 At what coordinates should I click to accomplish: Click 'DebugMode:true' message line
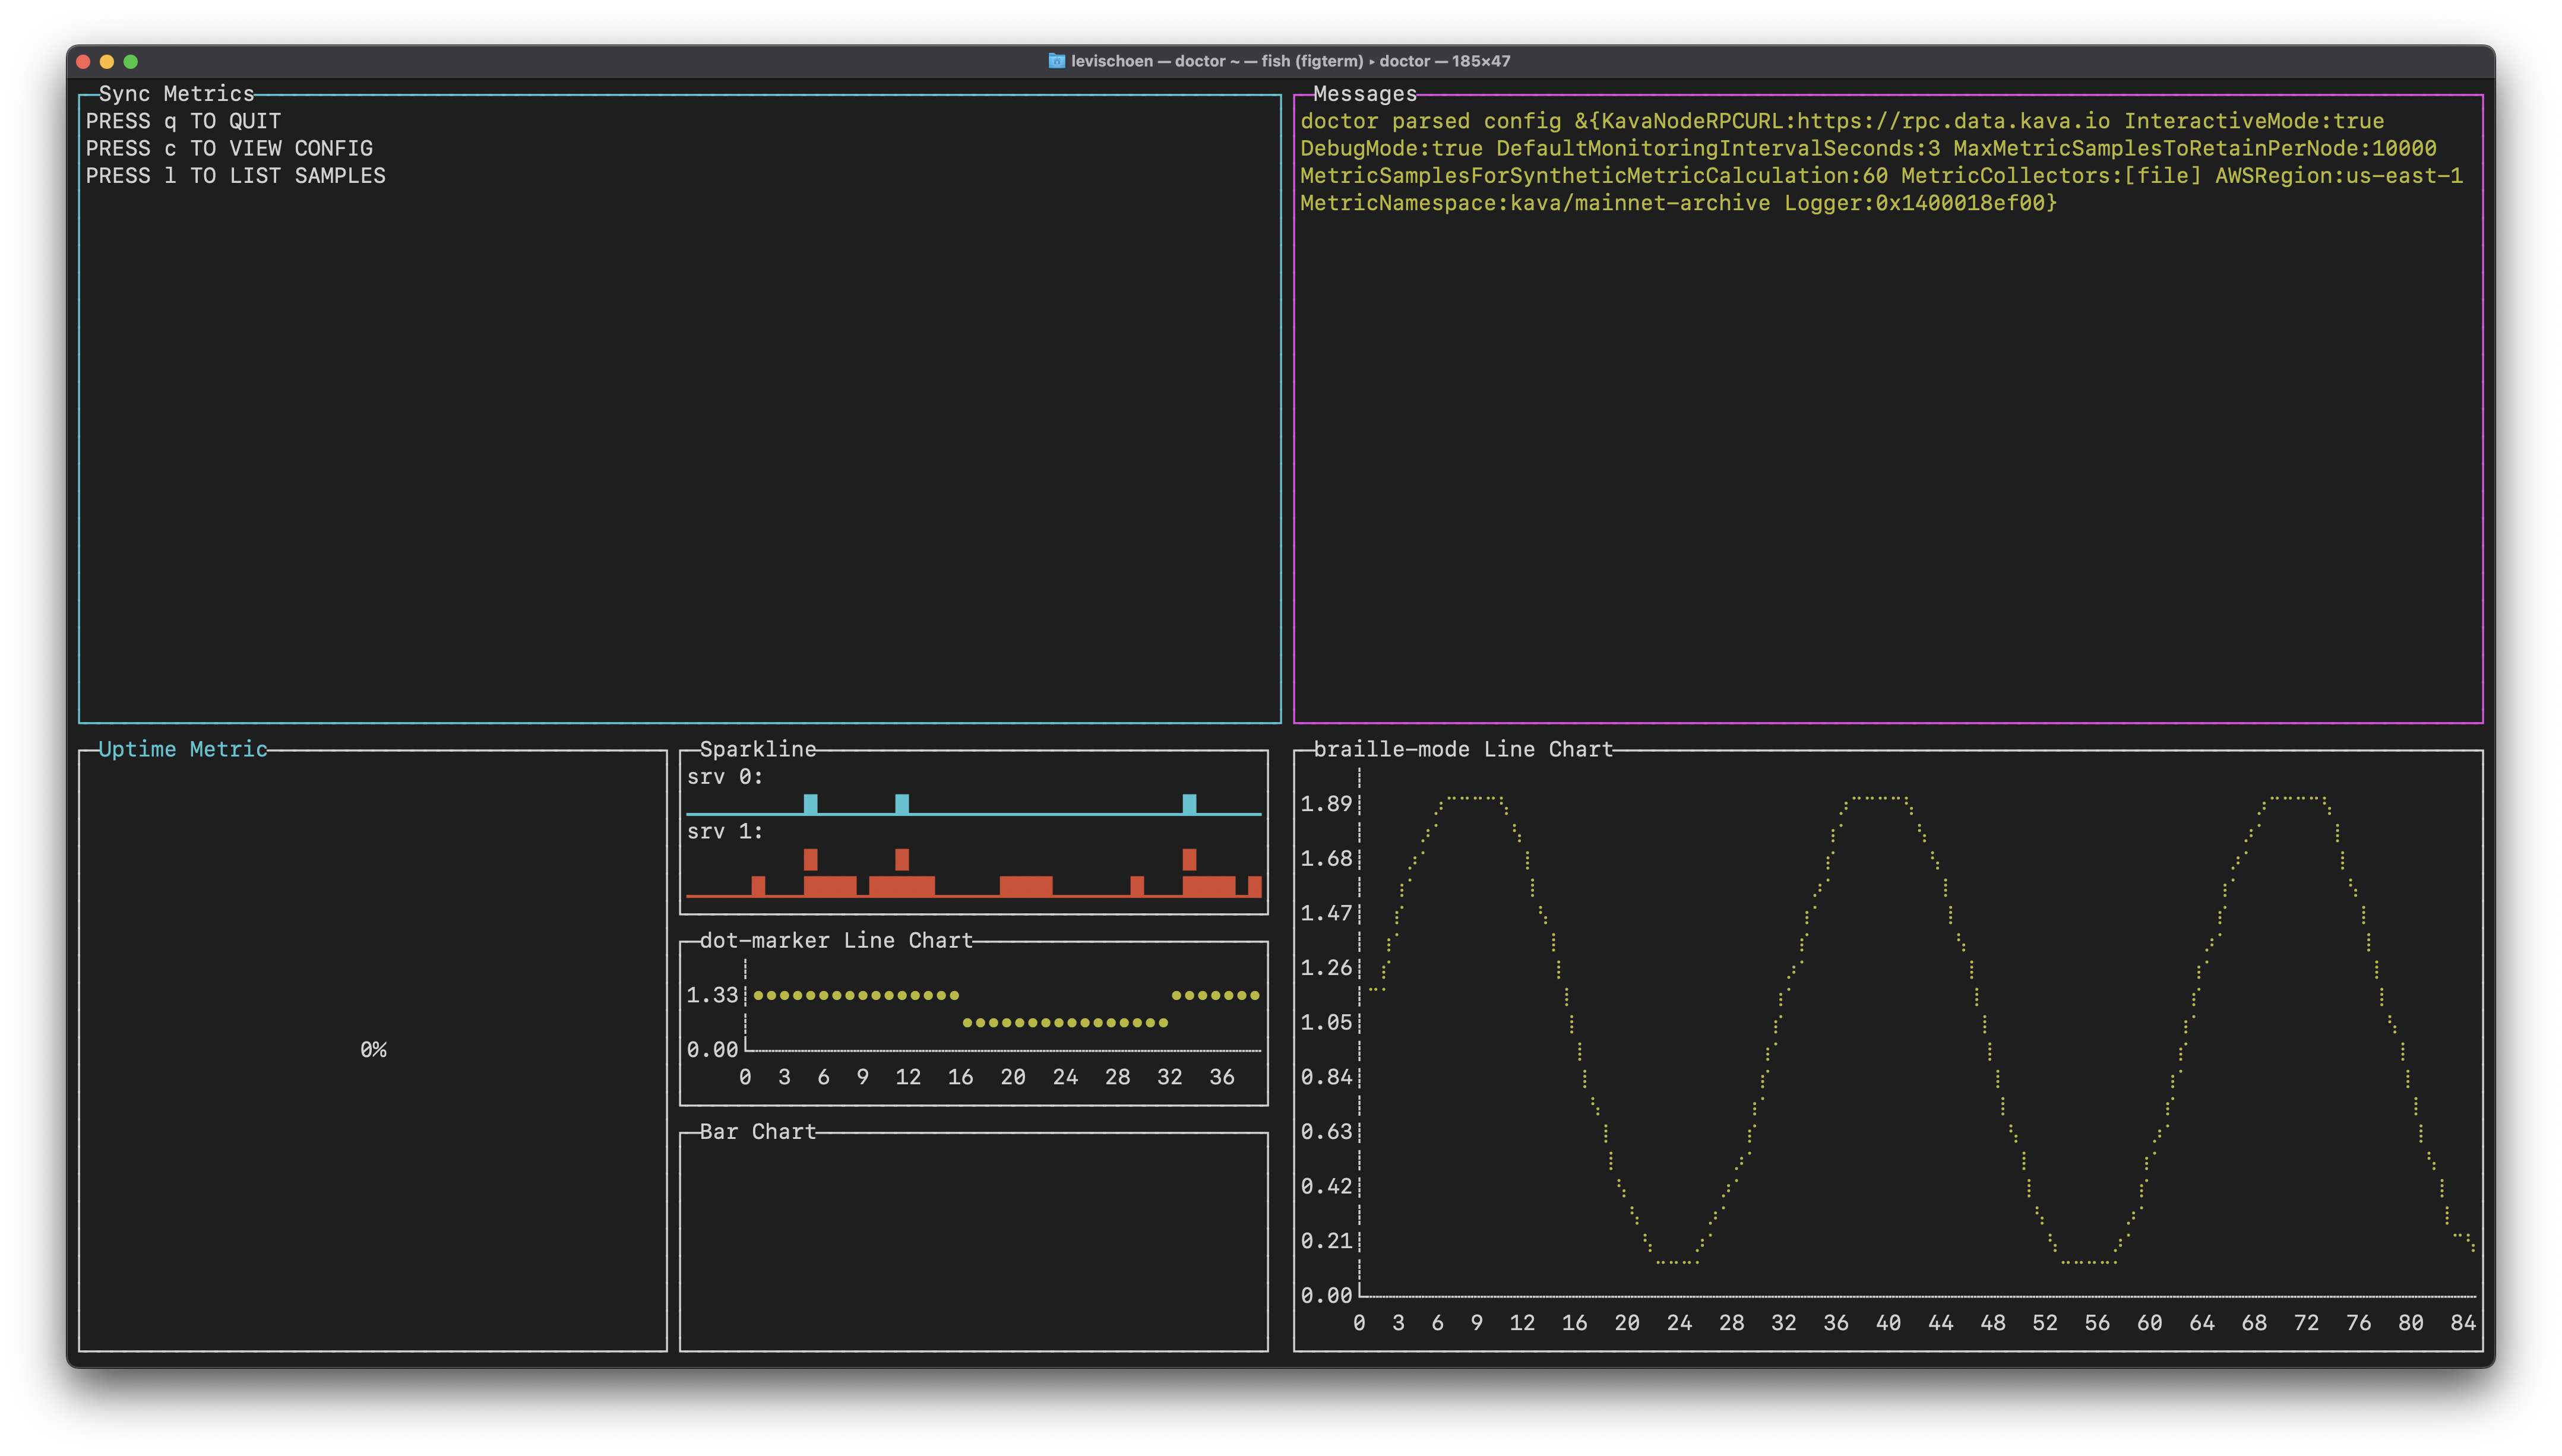(1868, 148)
